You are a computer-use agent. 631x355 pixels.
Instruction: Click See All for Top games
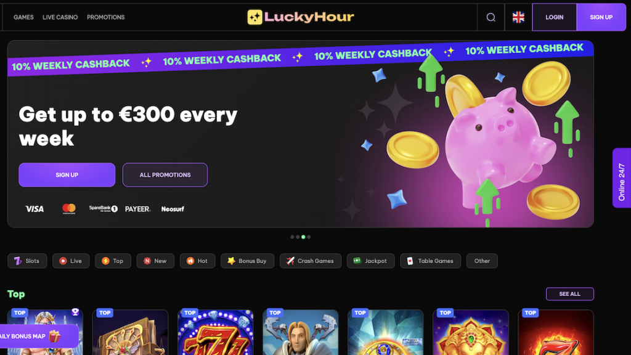click(x=569, y=294)
